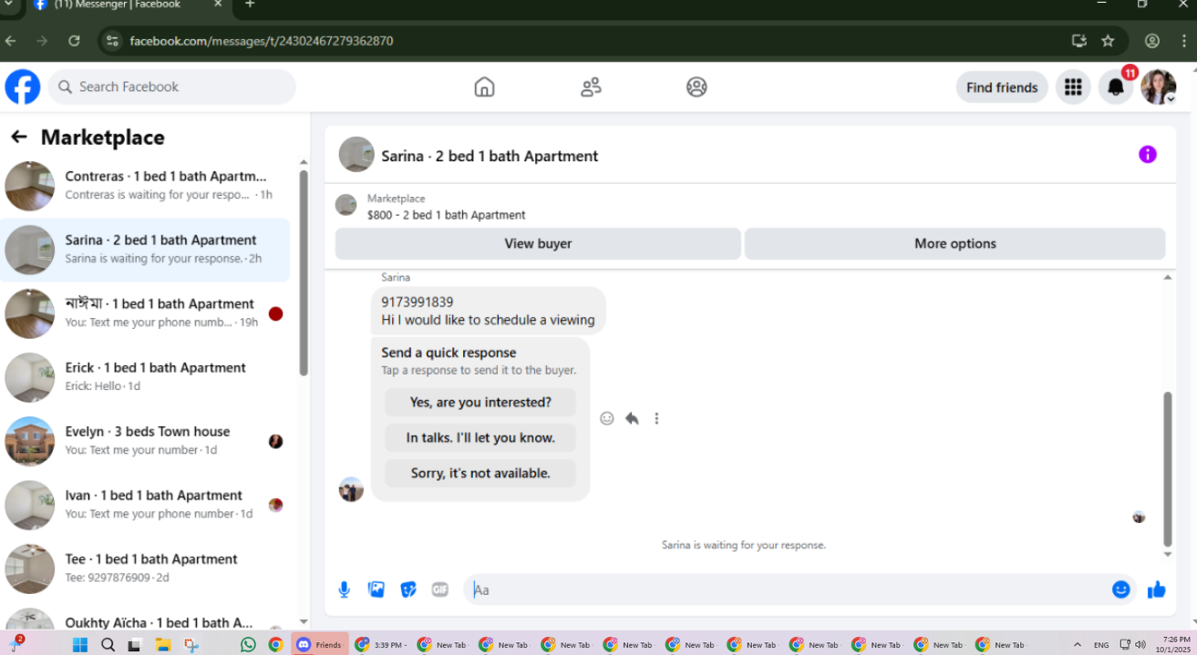
Task: Open the three-dot message options menu
Action: click(656, 418)
